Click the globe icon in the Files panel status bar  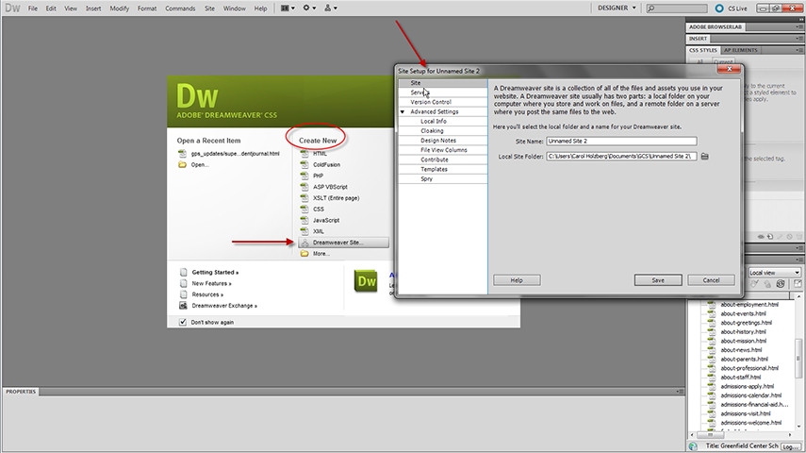pyautogui.click(x=694, y=446)
